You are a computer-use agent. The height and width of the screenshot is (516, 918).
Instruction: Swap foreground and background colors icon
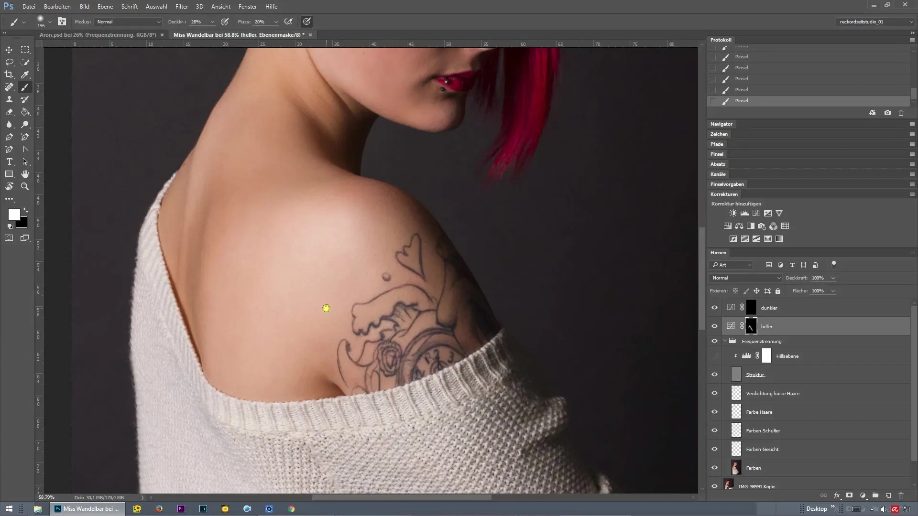(26, 210)
